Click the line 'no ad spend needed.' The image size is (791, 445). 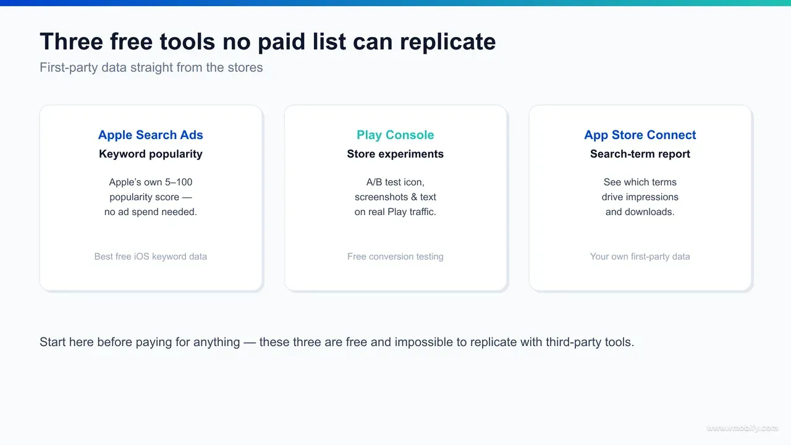click(x=151, y=211)
